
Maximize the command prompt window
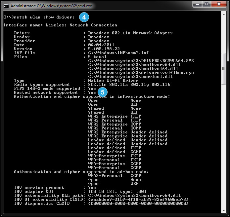coord(207,4)
